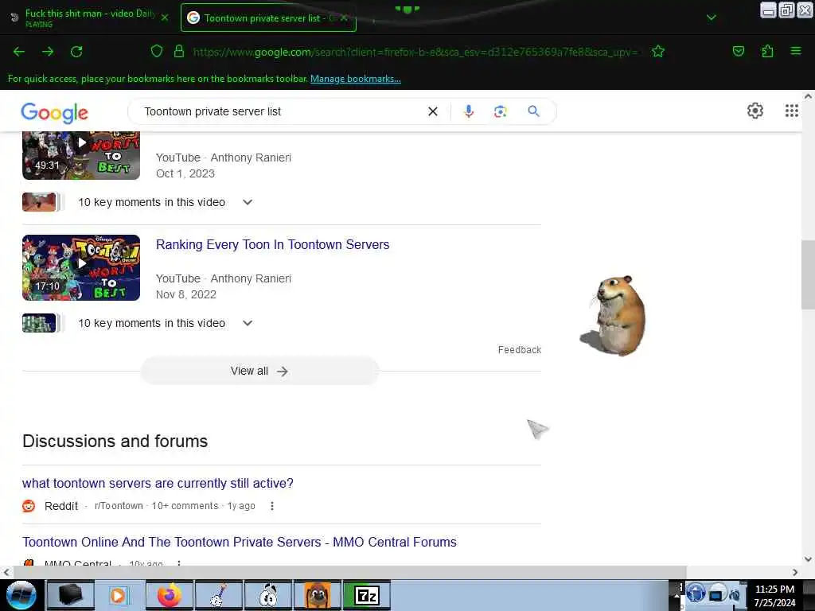815x611 pixels.
Task: Open the media player taskbar icon
Action: 120,595
